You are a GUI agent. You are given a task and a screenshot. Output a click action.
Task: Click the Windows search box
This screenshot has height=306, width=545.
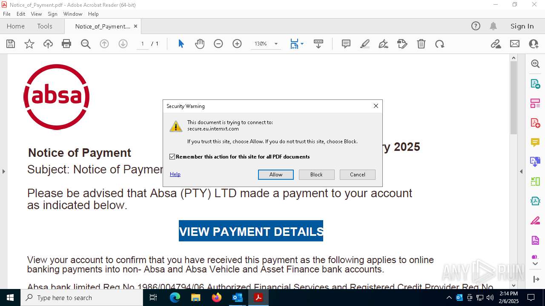tap(82, 297)
